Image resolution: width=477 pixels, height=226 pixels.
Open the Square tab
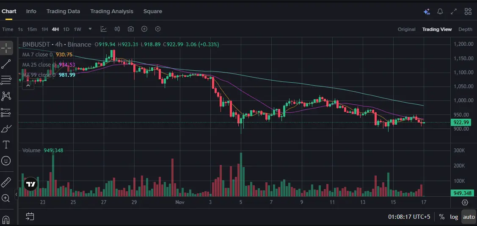coord(152,11)
